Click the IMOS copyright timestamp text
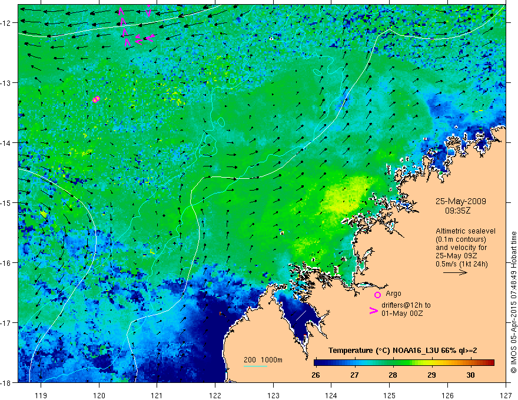 pos(514,302)
